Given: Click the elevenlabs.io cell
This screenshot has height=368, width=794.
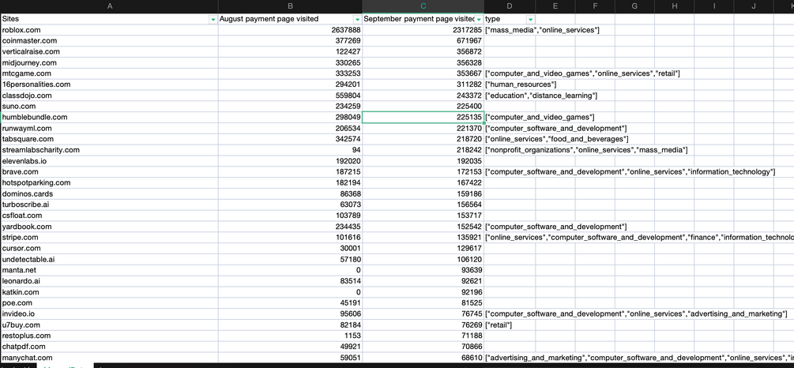Looking at the screenshot, I should click(x=109, y=161).
